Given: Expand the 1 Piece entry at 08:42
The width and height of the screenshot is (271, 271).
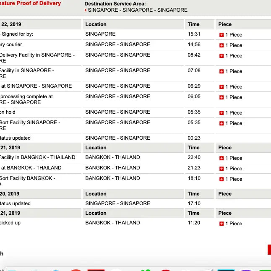Looking at the screenshot, I should (221, 56).
